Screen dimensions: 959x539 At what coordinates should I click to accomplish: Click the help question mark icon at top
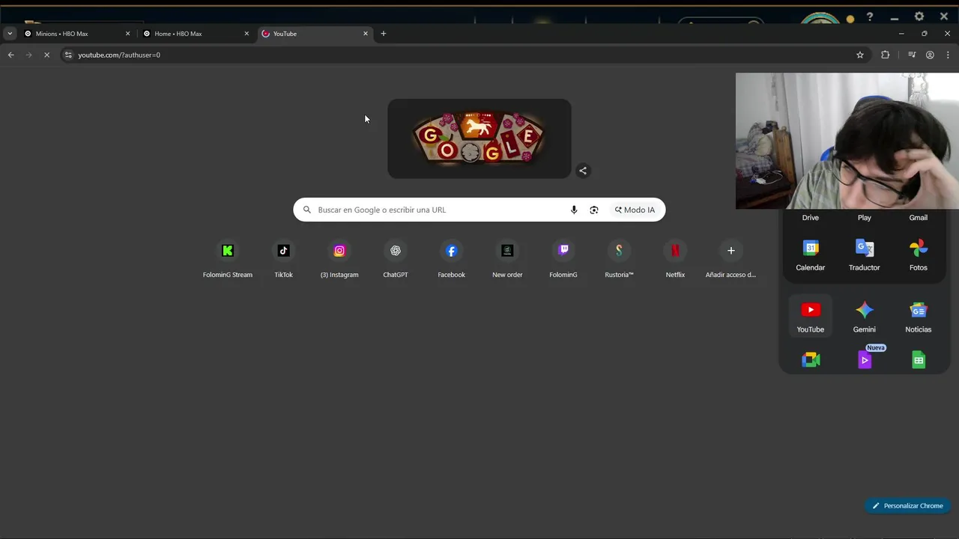coord(870,16)
